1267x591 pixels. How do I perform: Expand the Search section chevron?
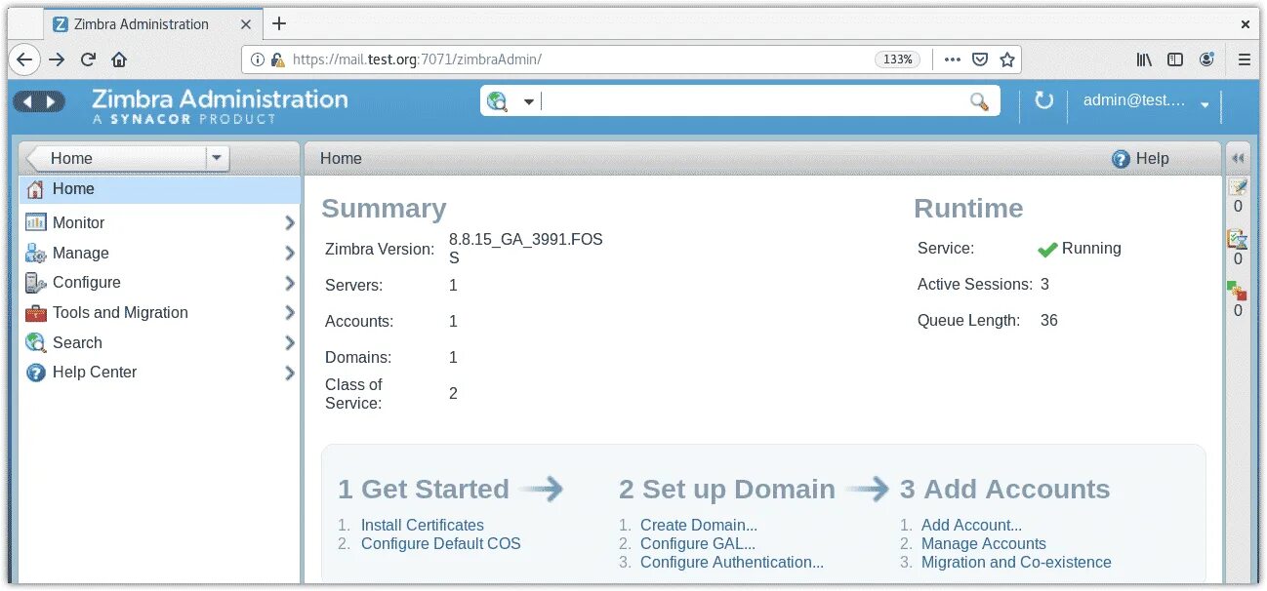[289, 343]
